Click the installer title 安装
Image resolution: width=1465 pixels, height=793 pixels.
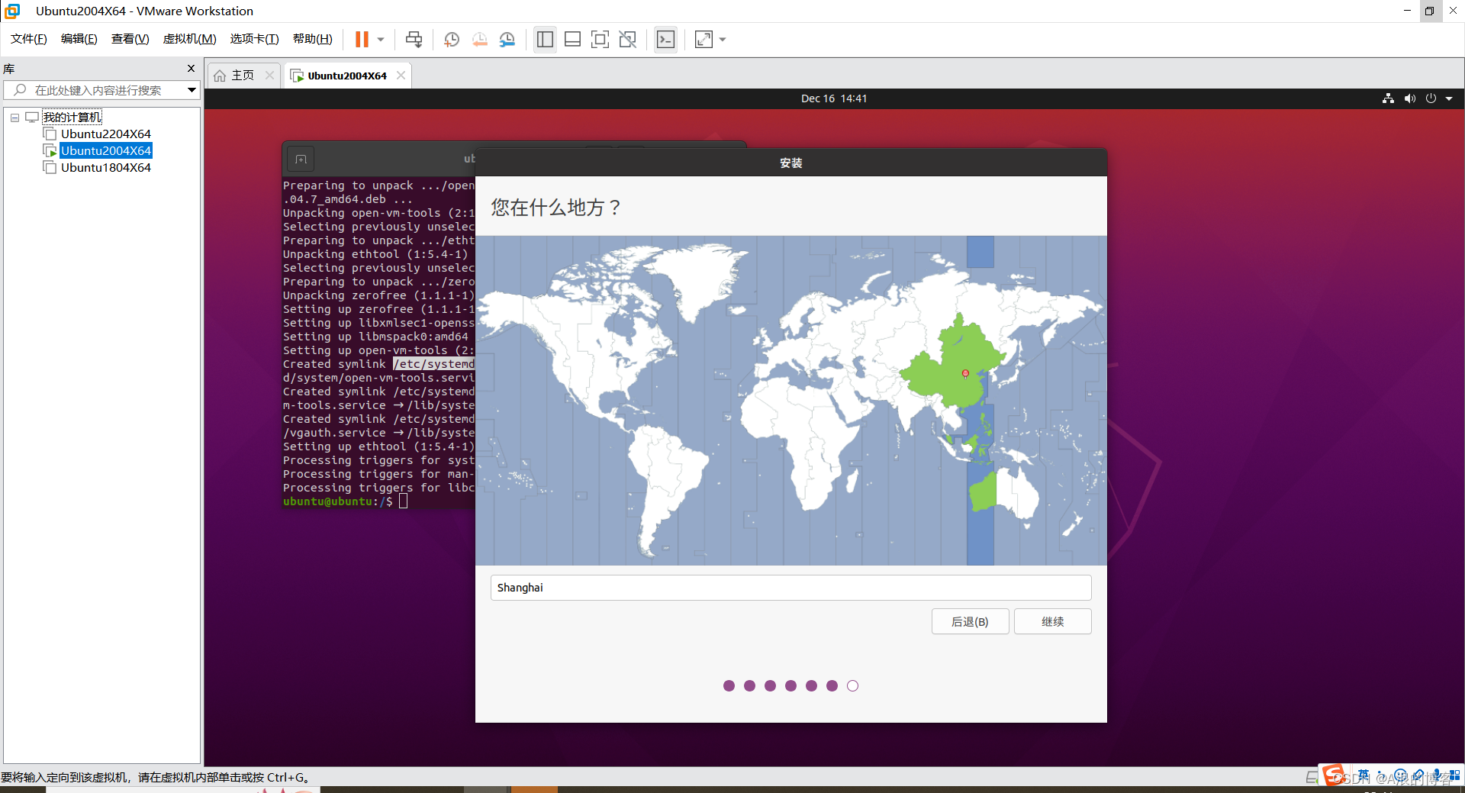[x=790, y=163]
